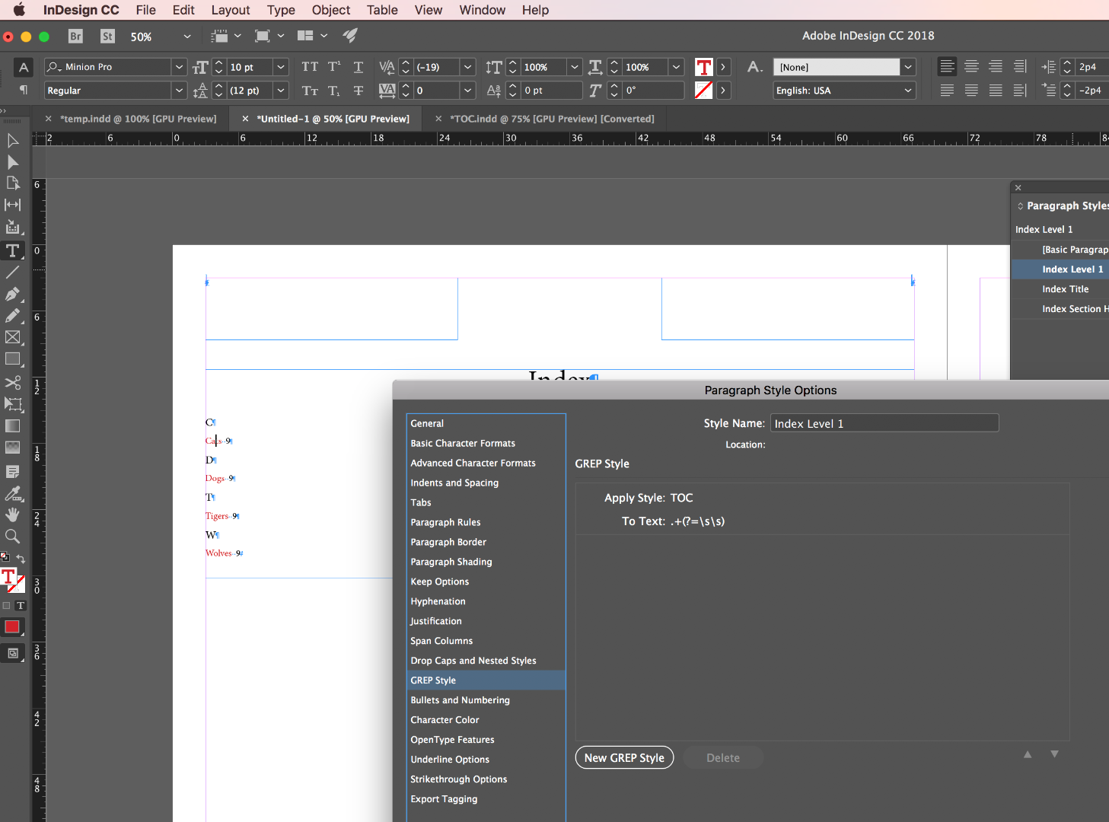Image resolution: width=1109 pixels, height=822 pixels.
Task: Select the Content Collector tool
Action: (x=13, y=227)
